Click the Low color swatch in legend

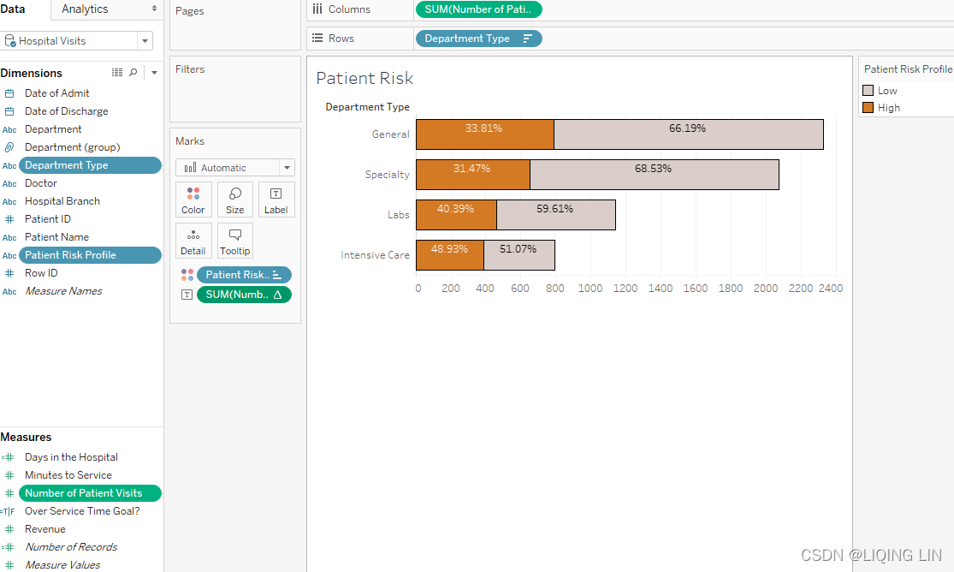[868, 91]
